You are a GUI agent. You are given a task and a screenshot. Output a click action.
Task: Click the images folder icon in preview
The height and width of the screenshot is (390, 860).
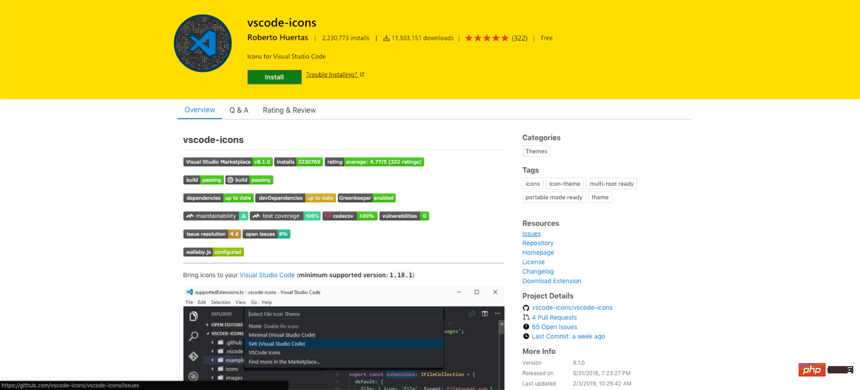pos(221,378)
